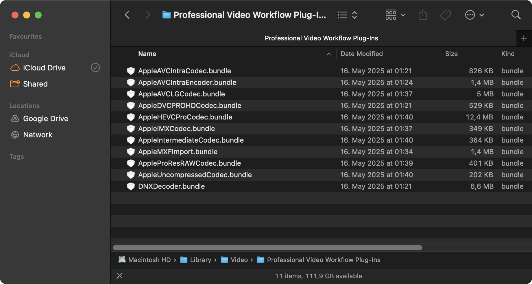Viewport: 532px width, 284px height.
Task: Add a new tab with plus button
Action: coord(524,38)
